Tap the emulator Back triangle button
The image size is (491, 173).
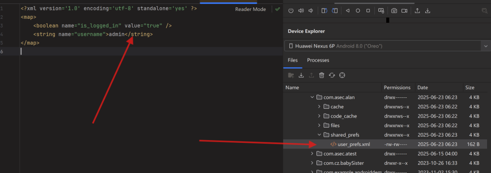pyautogui.click(x=348, y=10)
